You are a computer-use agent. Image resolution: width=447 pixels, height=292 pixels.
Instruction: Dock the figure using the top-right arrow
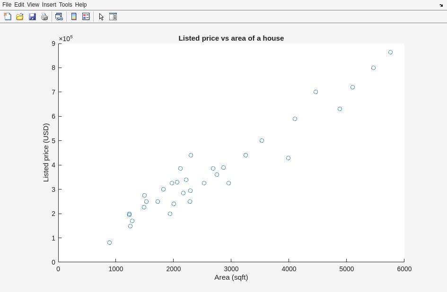pyautogui.click(x=441, y=5)
